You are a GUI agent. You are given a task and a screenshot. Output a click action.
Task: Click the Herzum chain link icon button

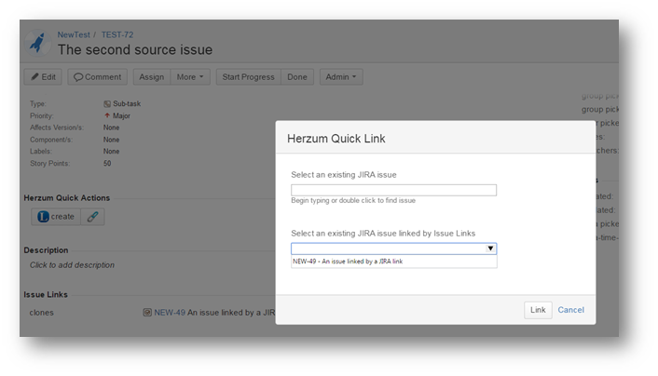point(91,216)
